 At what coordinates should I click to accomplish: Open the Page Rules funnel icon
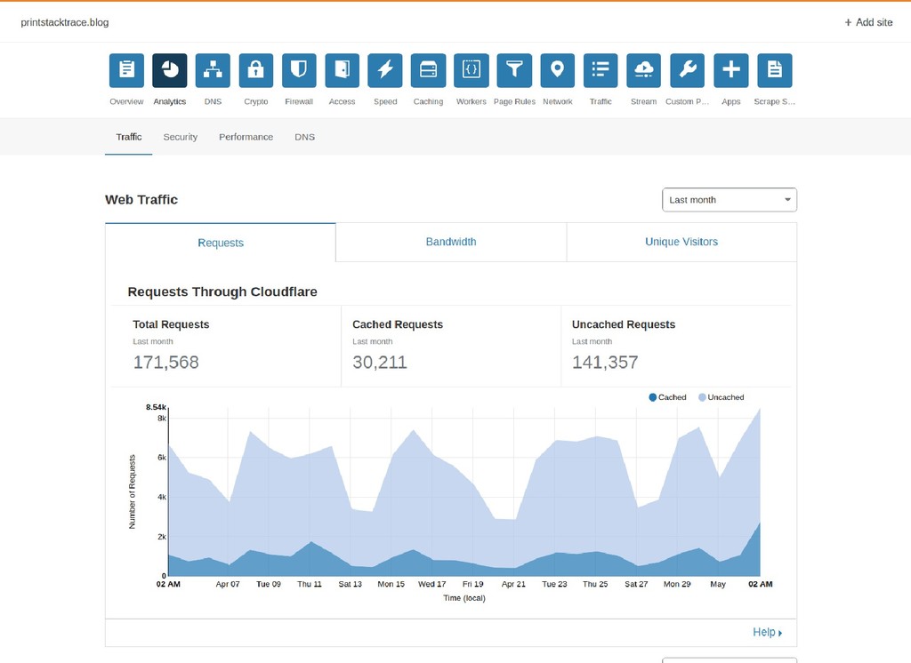[x=514, y=70]
